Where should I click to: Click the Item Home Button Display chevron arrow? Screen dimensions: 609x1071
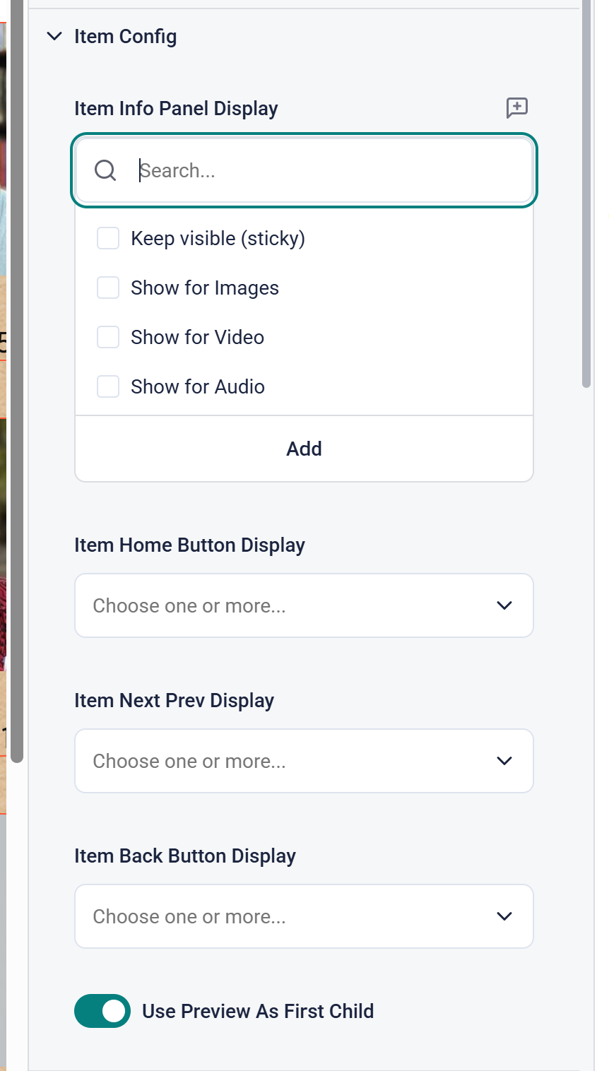tap(504, 605)
